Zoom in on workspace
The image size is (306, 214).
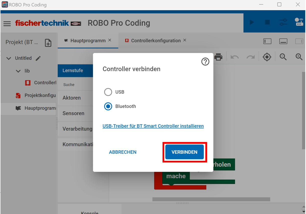pyautogui.click(x=299, y=57)
